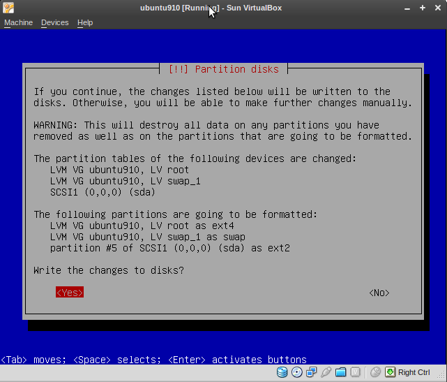Click 'partition #5 of SCSI1' ext2 line

(x=170, y=248)
